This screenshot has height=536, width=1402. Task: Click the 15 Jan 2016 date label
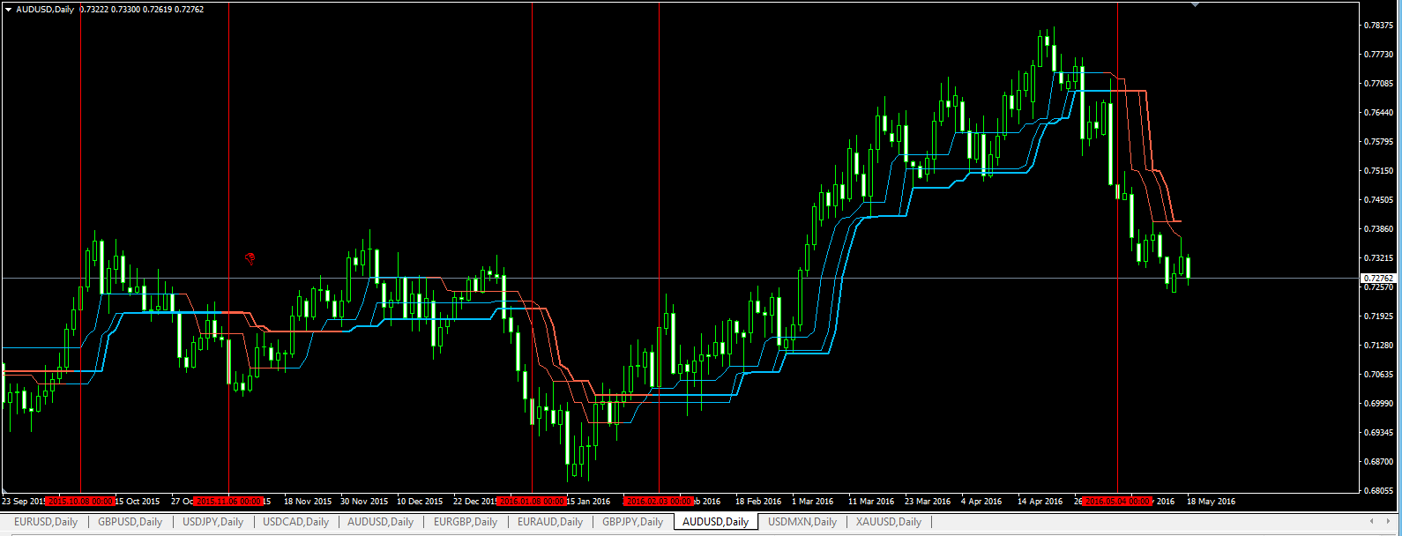(589, 501)
